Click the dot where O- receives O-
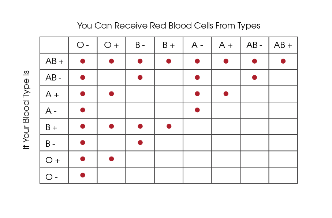 coord(83,175)
